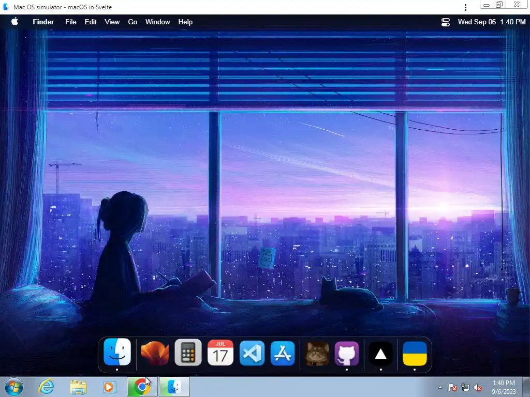Open the Go menu

(x=132, y=22)
